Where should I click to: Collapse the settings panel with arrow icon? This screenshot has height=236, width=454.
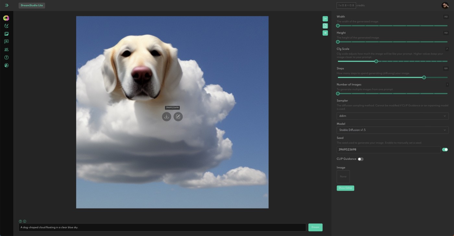pyautogui.click(x=325, y=19)
